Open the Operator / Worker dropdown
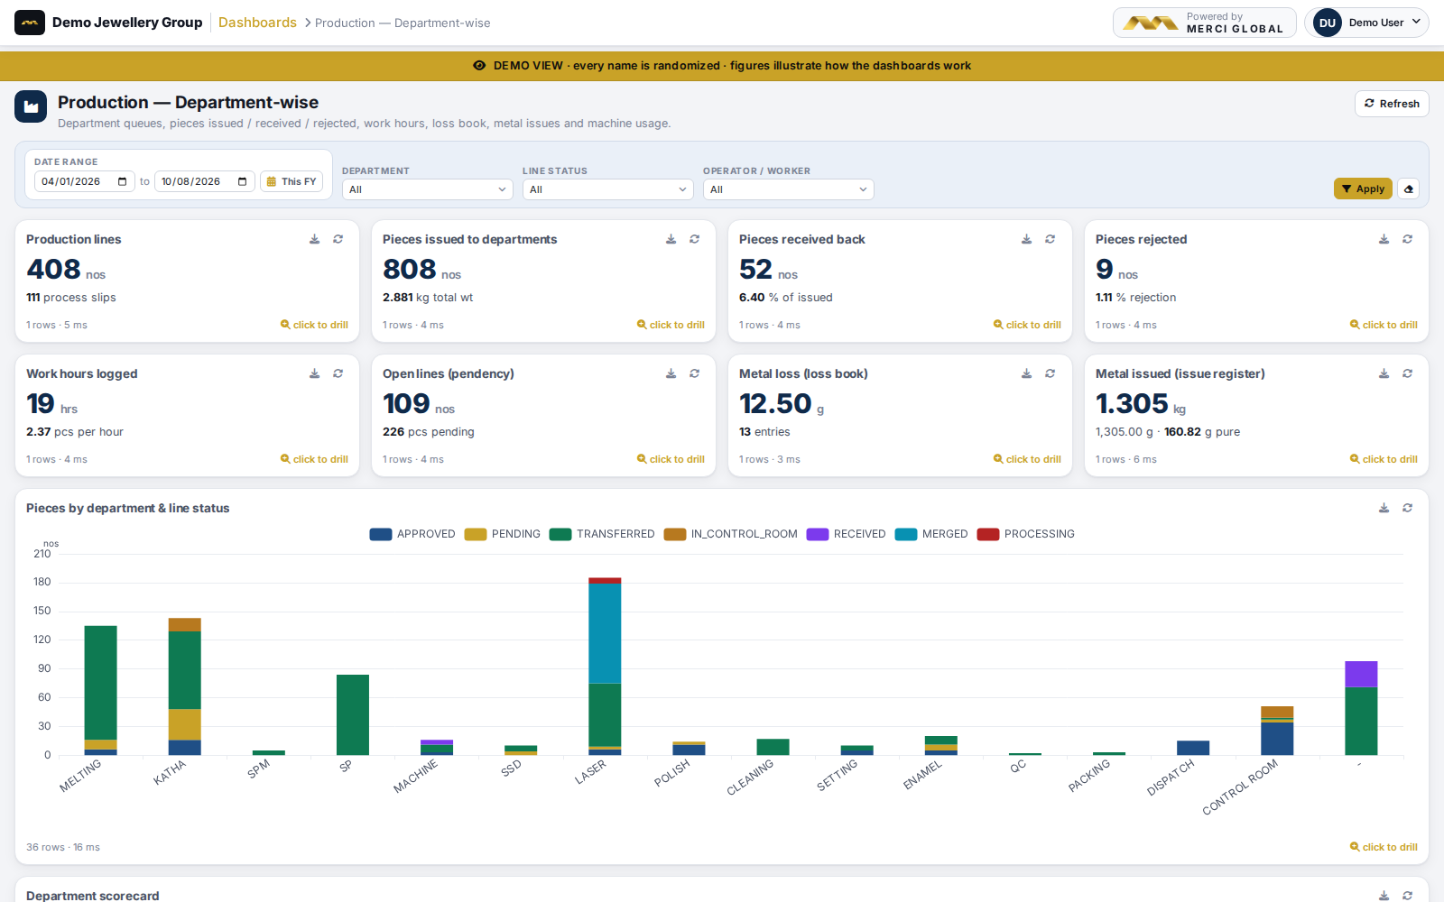This screenshot has height=902, width=1444. click(x=789, y=189)
